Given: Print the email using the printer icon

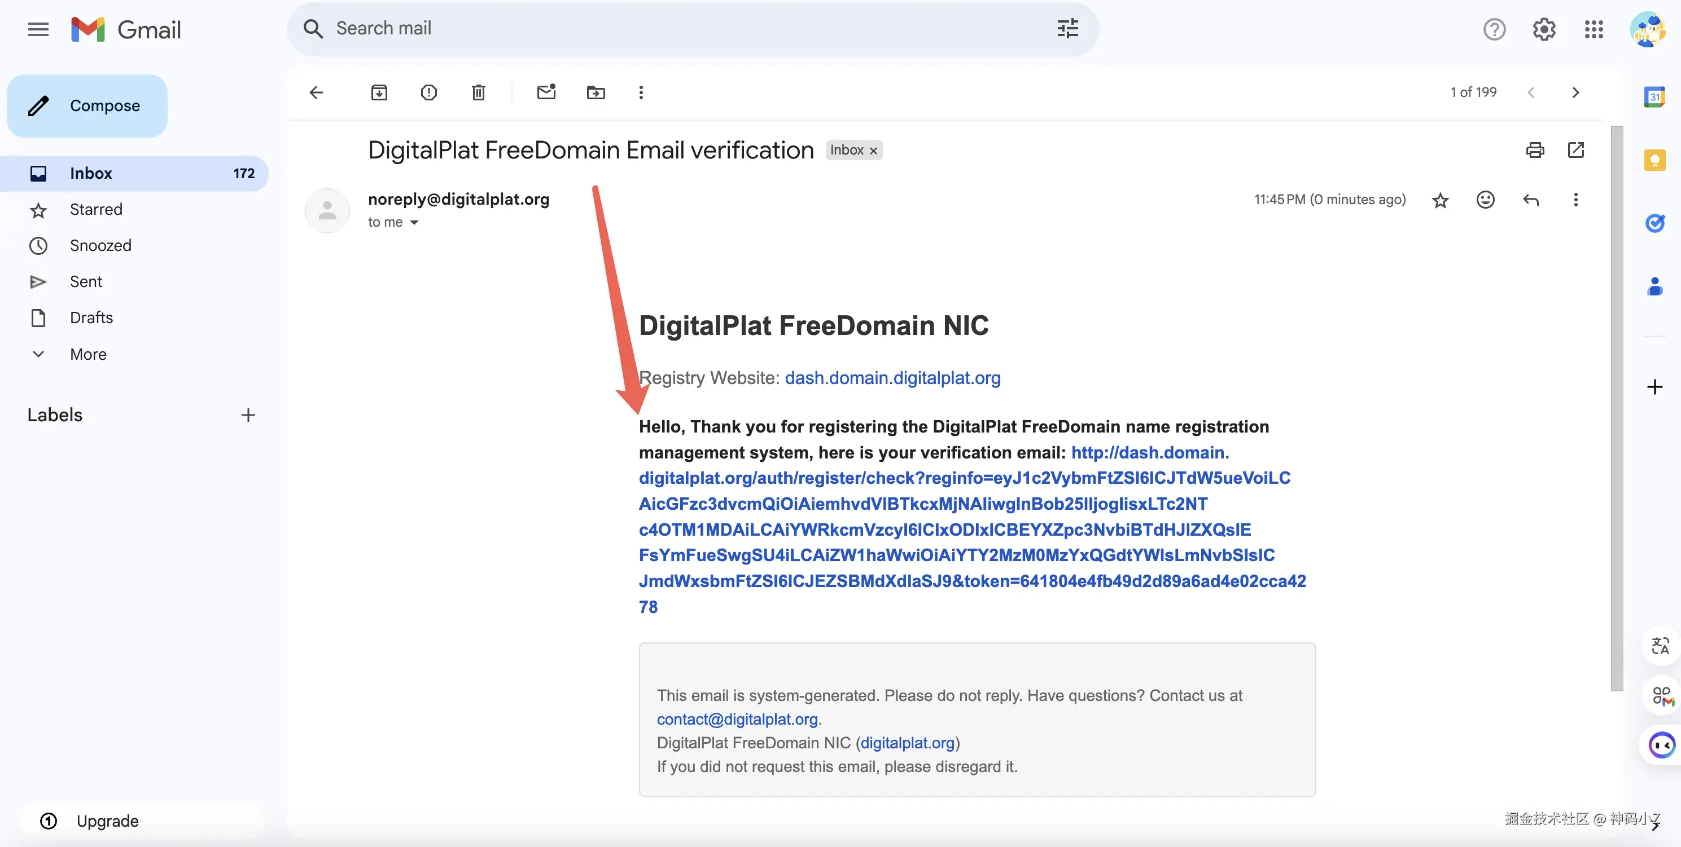Looking at the screenshot, I should 1535,150.
